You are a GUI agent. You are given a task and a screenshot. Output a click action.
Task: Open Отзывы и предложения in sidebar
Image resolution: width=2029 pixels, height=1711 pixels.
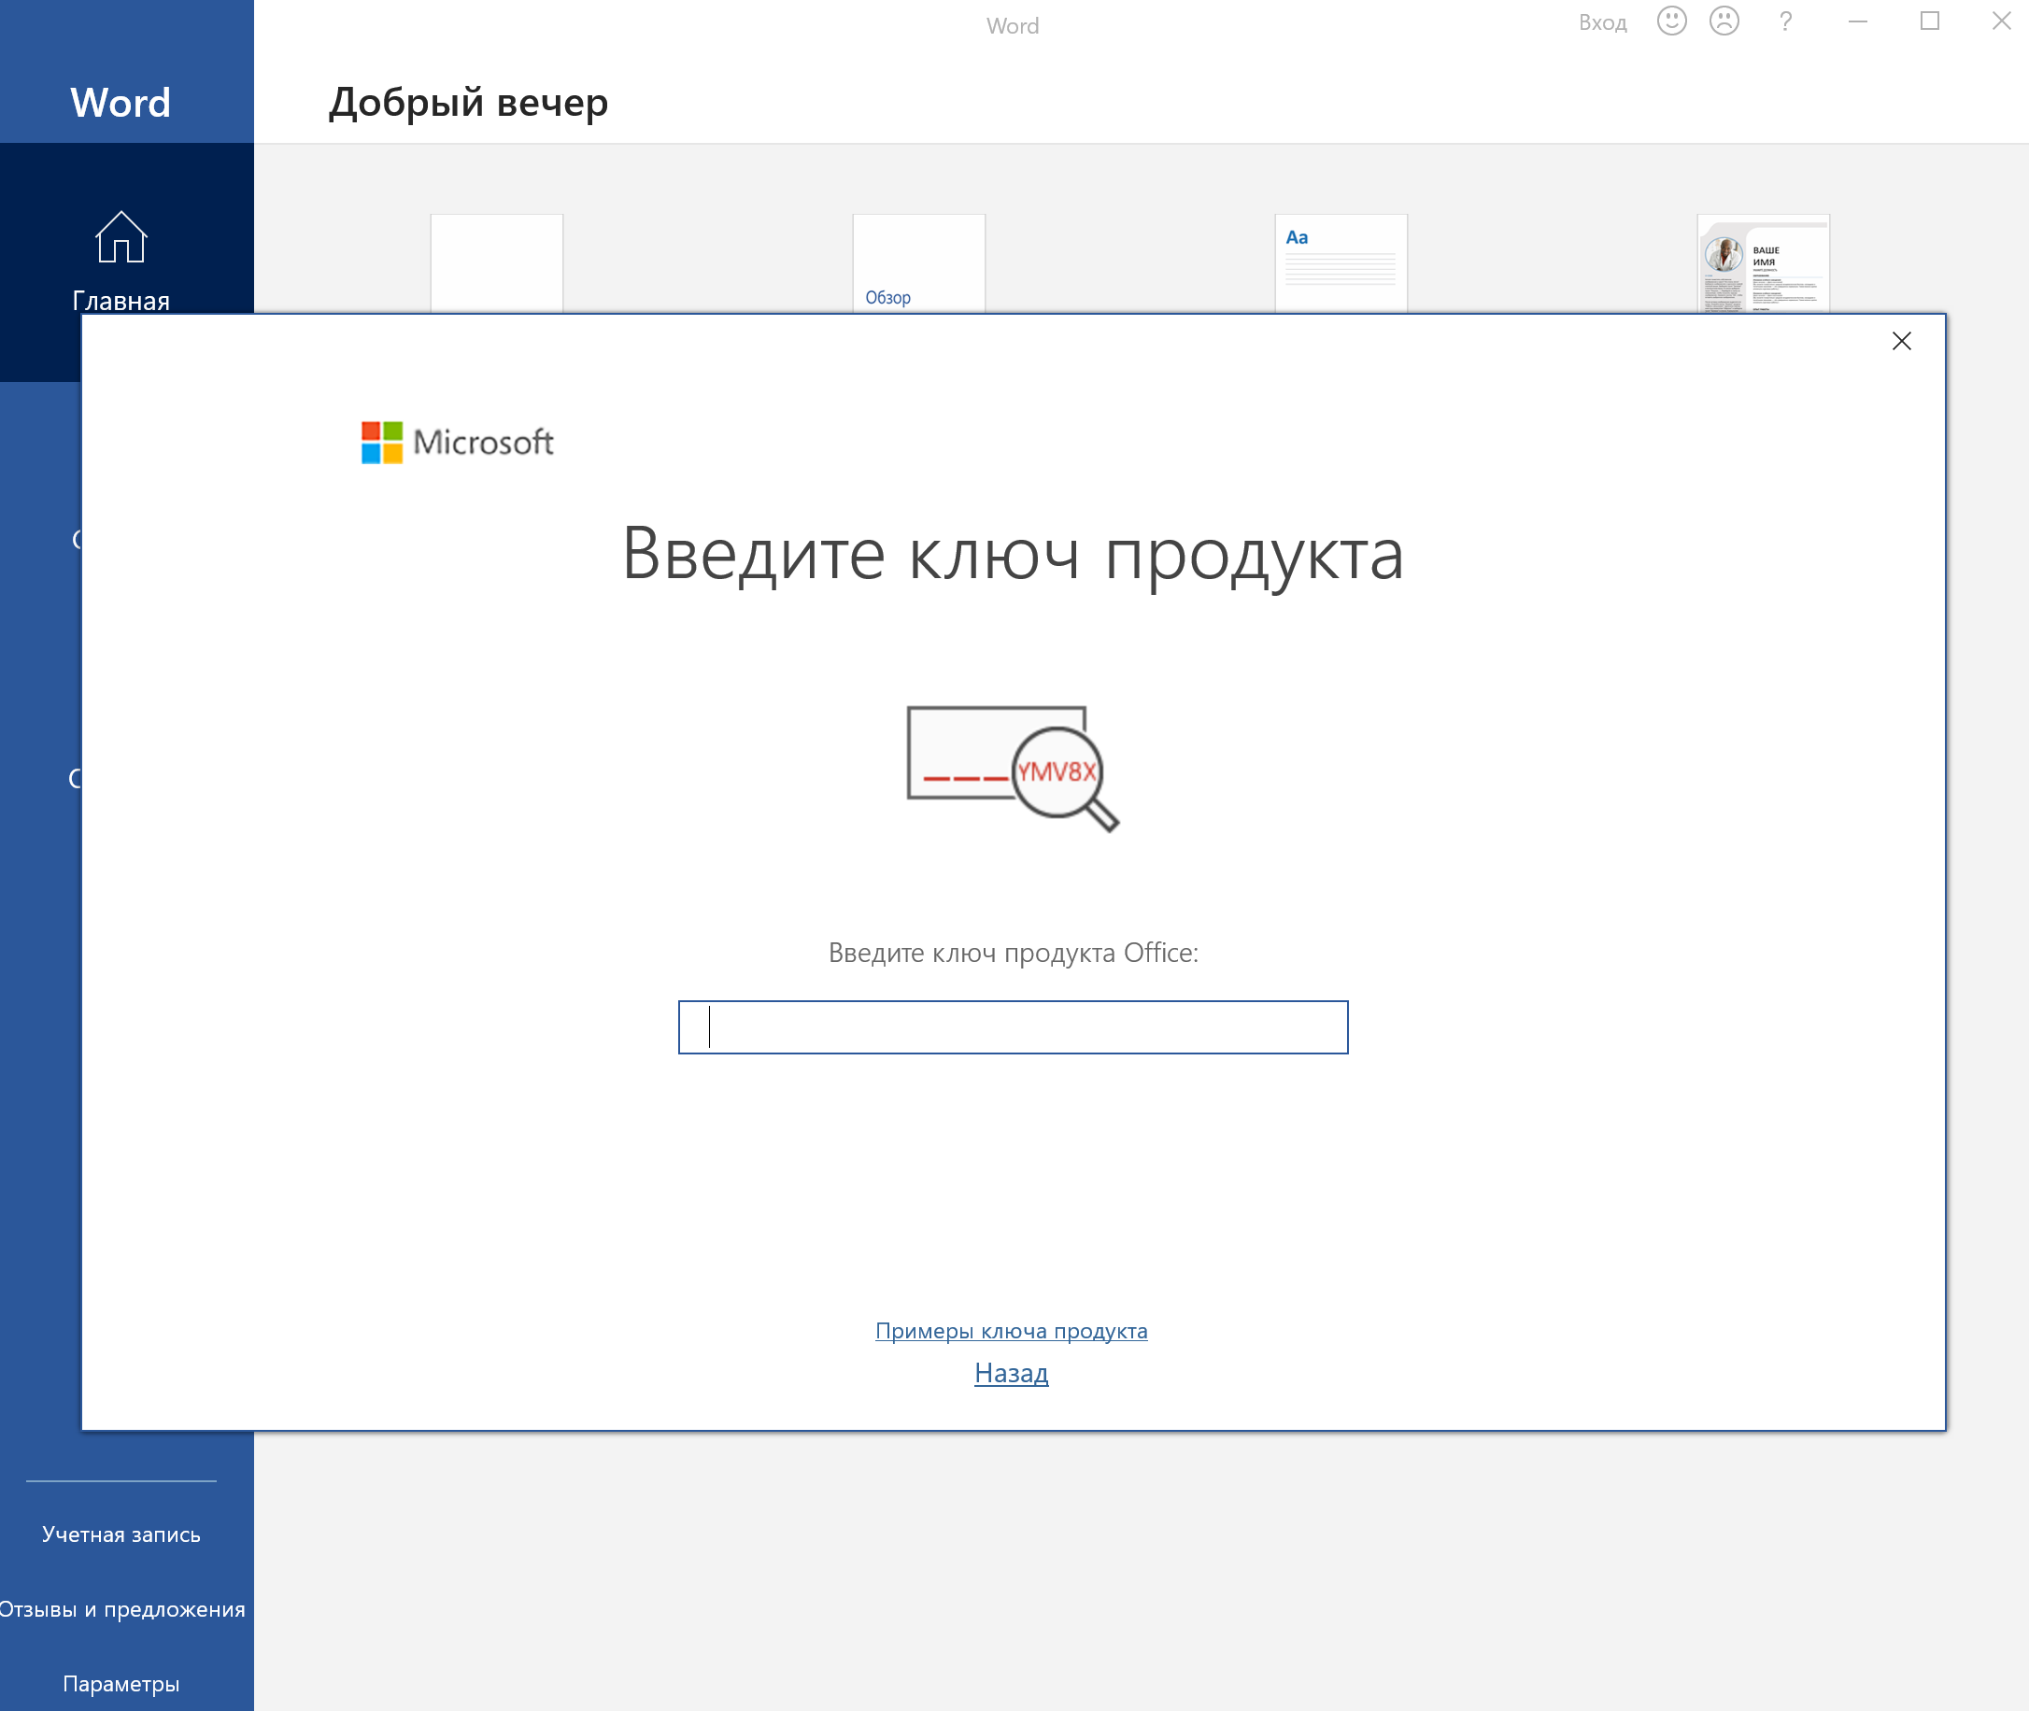(x=121, y=1609)
